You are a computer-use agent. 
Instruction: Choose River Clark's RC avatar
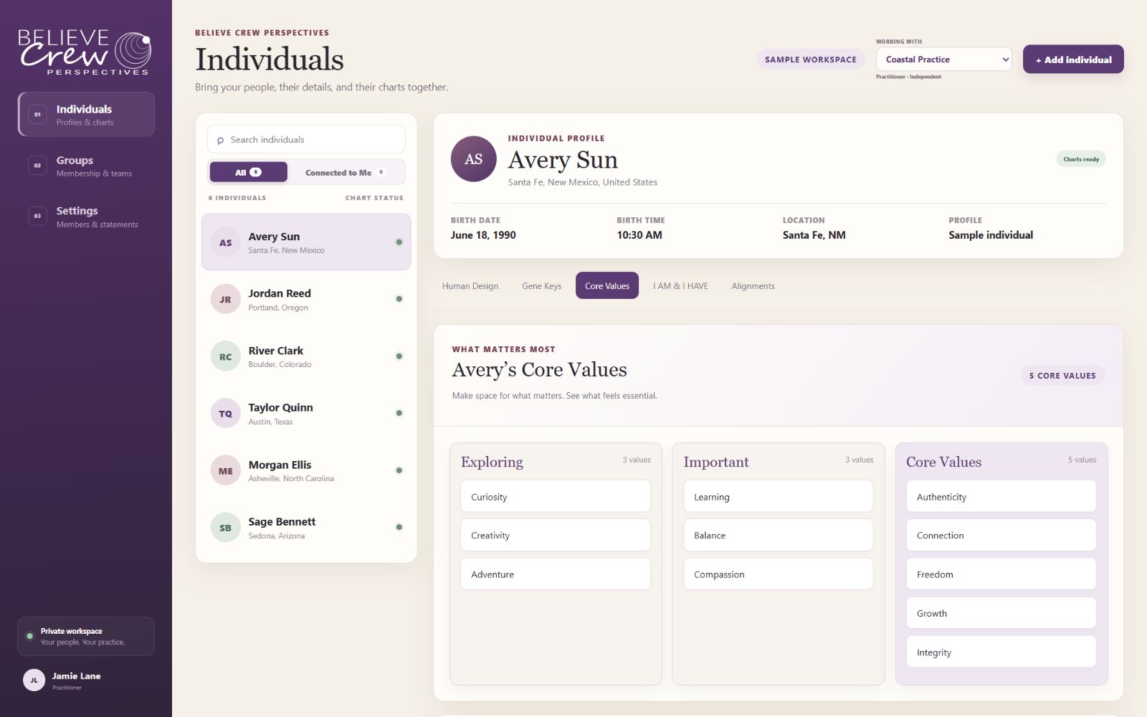coord(225,356)
